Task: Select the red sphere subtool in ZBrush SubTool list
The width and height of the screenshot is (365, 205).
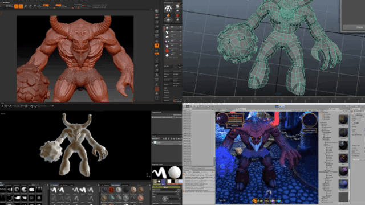Action: 167,51
